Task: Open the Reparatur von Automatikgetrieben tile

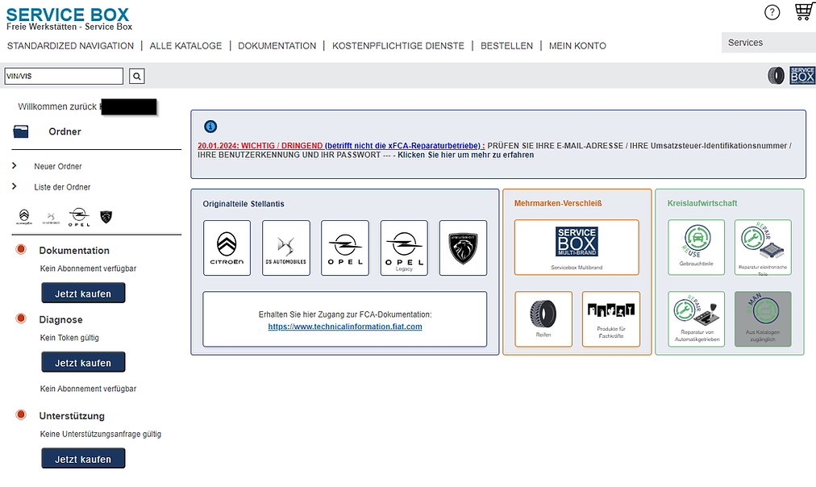Action: tap(697, 319)
